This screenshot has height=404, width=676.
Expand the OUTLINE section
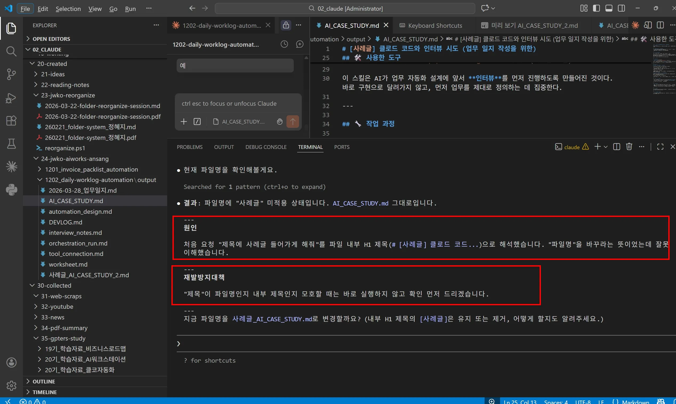(x=95, y=381)
